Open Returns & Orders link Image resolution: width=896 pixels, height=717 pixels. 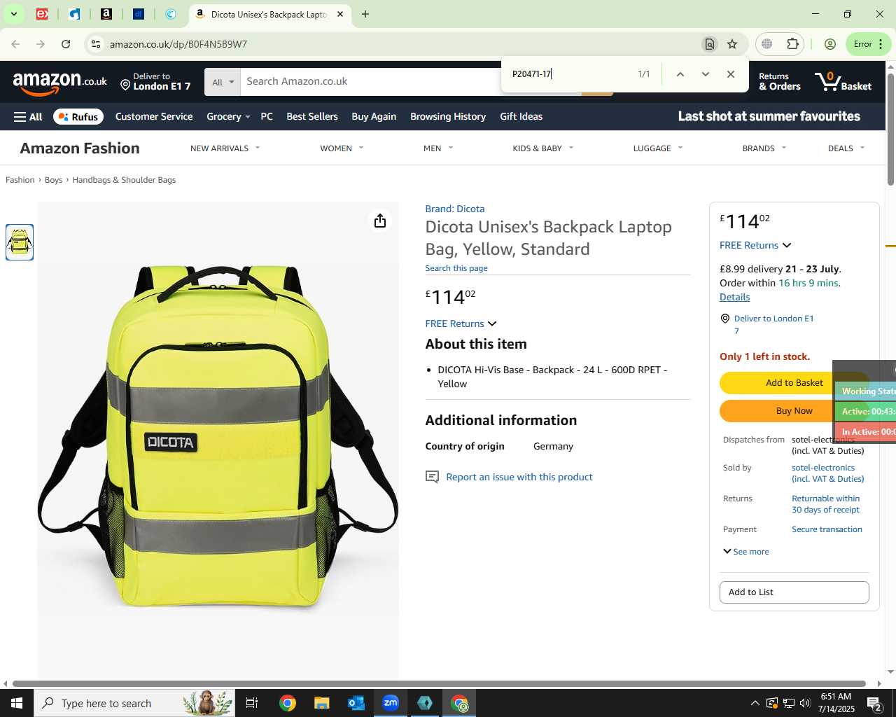point(780,82)
